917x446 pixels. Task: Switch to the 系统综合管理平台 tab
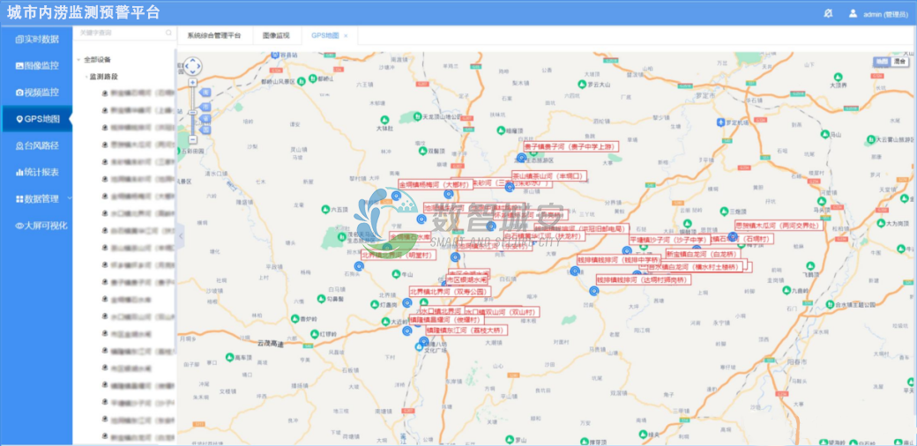tap(214, 35)
